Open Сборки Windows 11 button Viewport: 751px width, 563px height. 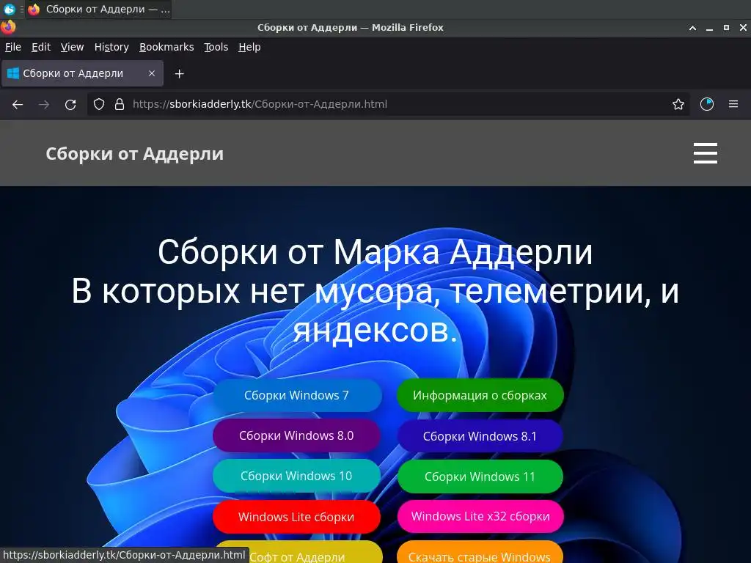pyautogui.click(x=480, y=476)
